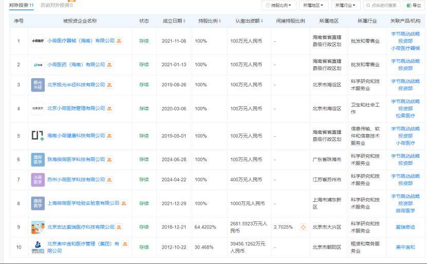The image size is (427, 264).
Task: Open 北京小荷医院管理有限公司 company link
Action: pyautogui.click(x=76, y=108)
